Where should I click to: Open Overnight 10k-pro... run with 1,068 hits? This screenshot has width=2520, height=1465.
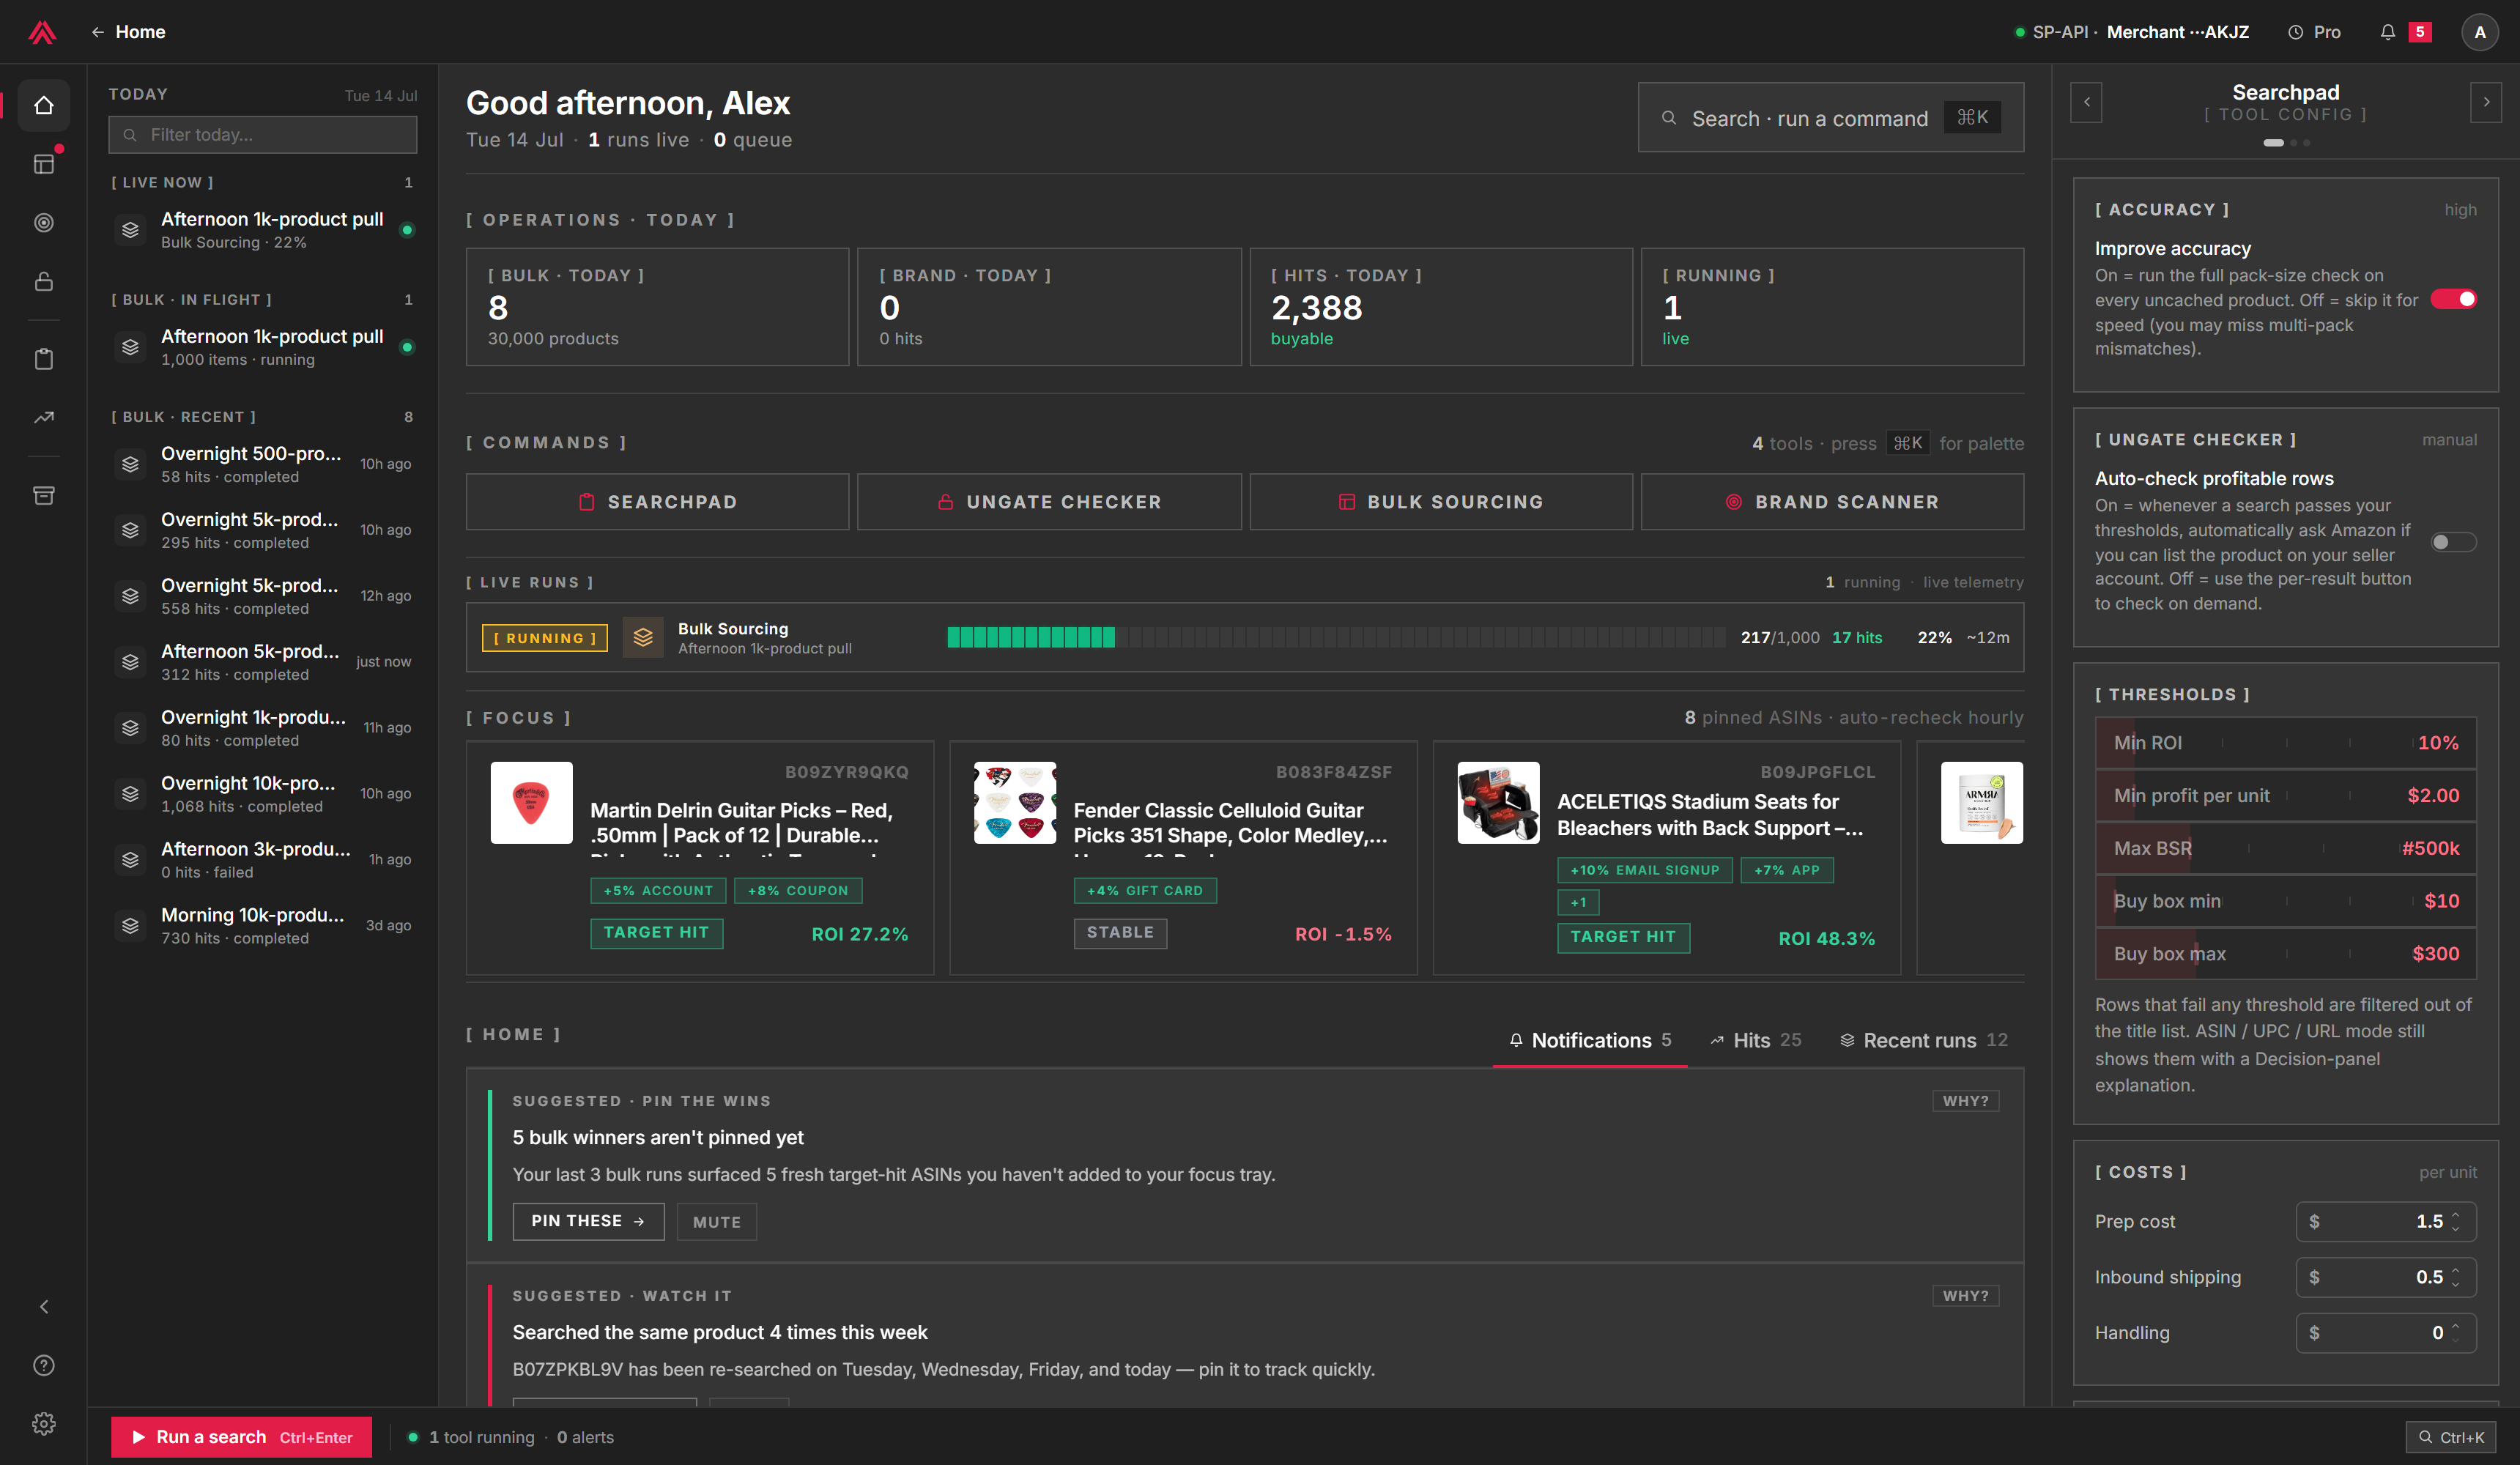pyautogui.click(x=262, y=793)
